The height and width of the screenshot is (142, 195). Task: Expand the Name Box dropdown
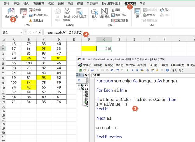[21, 32]
